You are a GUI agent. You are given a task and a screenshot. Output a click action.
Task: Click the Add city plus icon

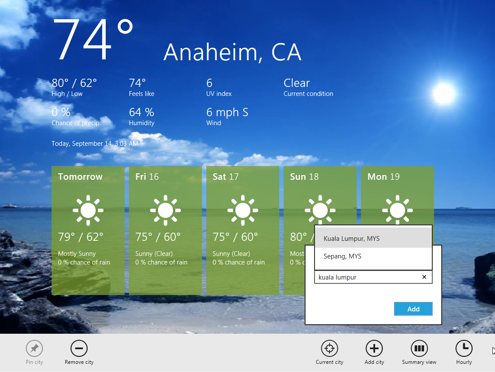coord(374,348)
